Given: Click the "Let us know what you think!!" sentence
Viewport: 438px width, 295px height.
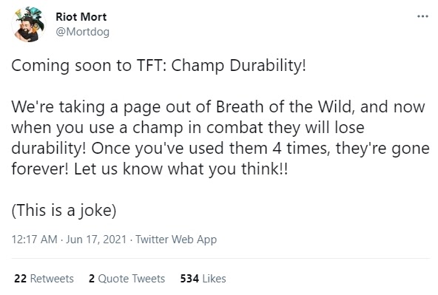Looking at the screenshot, I should point(181,169).
